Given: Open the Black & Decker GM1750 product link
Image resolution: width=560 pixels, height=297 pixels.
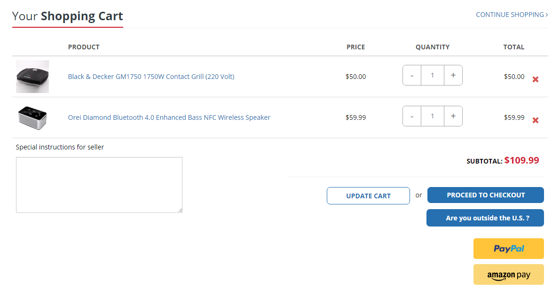Looking at the screenshot, I should pos(151,77).
